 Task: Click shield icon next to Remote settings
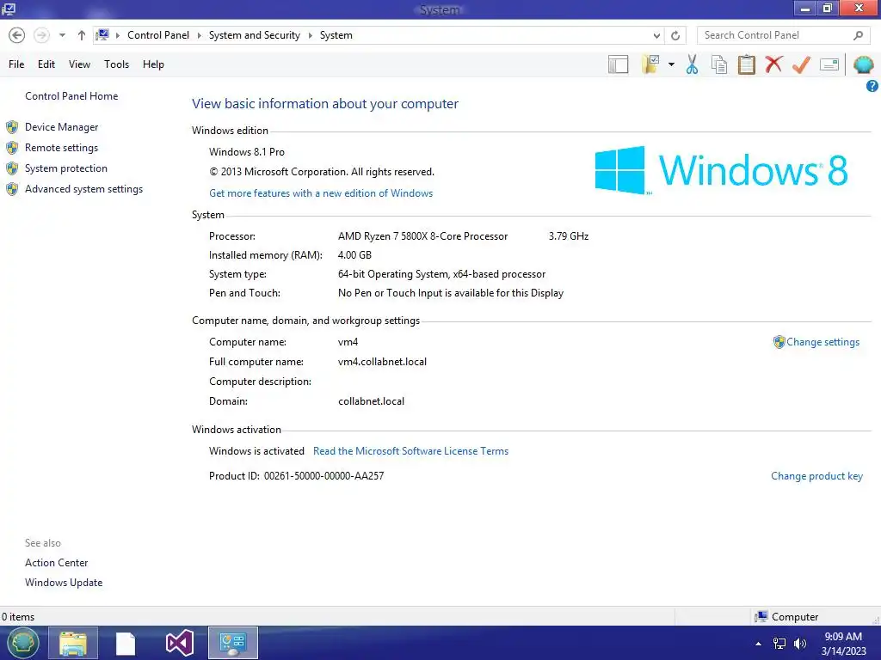click(12, 148)
